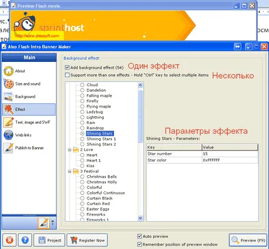Open the About section house icon
The height and width of the screenshot is (249, 269).
[x=9, y=71]
